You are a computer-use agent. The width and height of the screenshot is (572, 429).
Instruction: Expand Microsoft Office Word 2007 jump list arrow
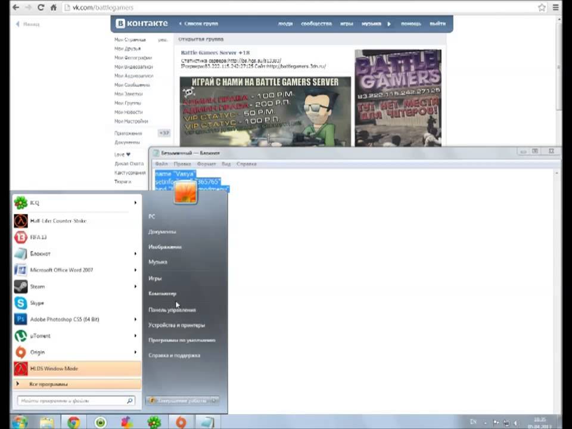click(135, 270)
